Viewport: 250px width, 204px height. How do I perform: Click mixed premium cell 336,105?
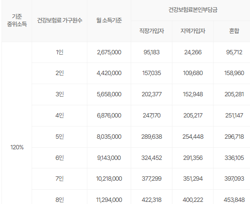point(234,158)
